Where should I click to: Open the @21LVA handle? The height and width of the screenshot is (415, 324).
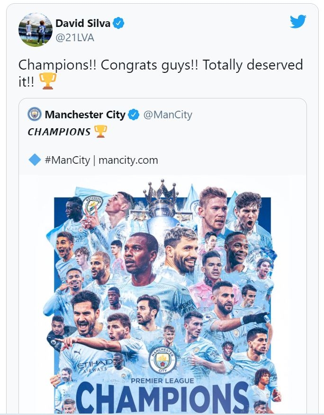[x=75, y=38]
